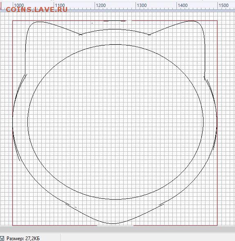The width and height of the screenshot is (235, 241).
Task: Click the 1100 mark on the horizontal ruler
Action: click(60, 5)
